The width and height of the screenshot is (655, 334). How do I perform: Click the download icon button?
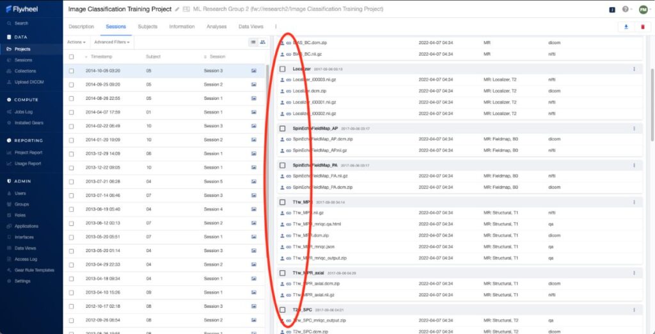[625, 27]
